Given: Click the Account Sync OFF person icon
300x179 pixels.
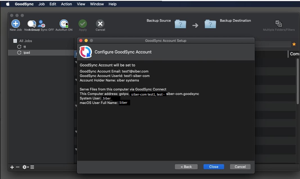Looking at the screenshot, I should [x=42, y=24].
